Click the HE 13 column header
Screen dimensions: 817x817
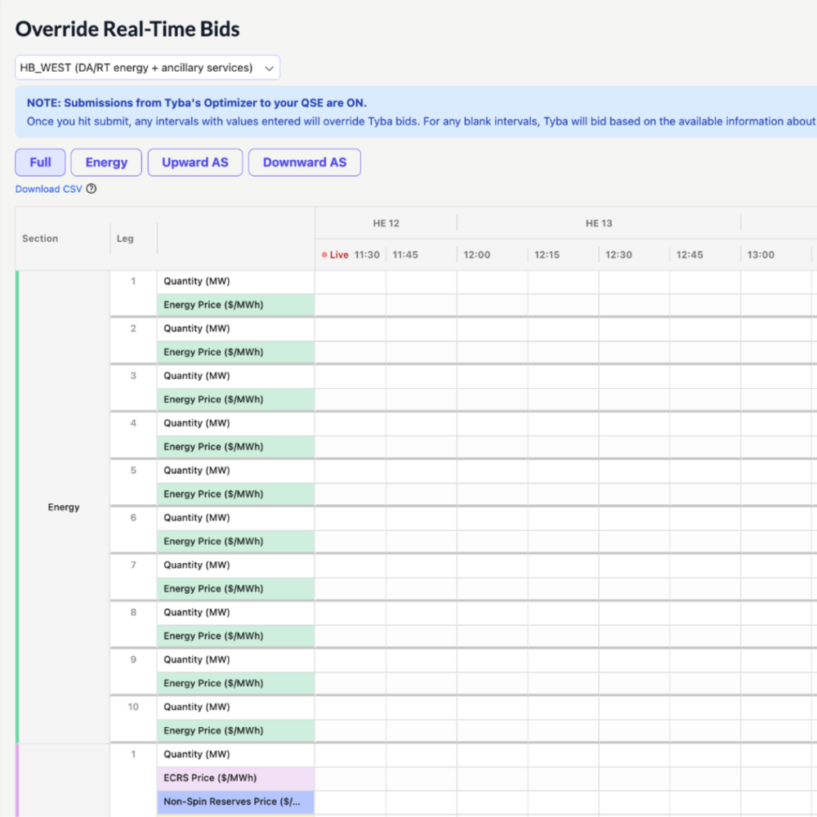click(599, 222)
